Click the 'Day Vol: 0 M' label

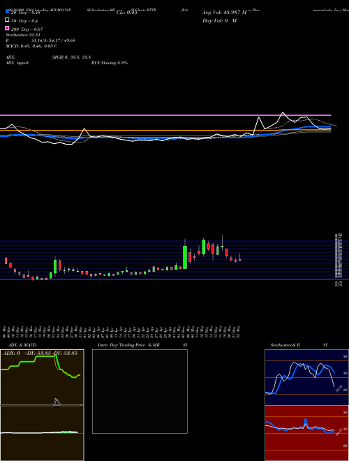point(219,20)
